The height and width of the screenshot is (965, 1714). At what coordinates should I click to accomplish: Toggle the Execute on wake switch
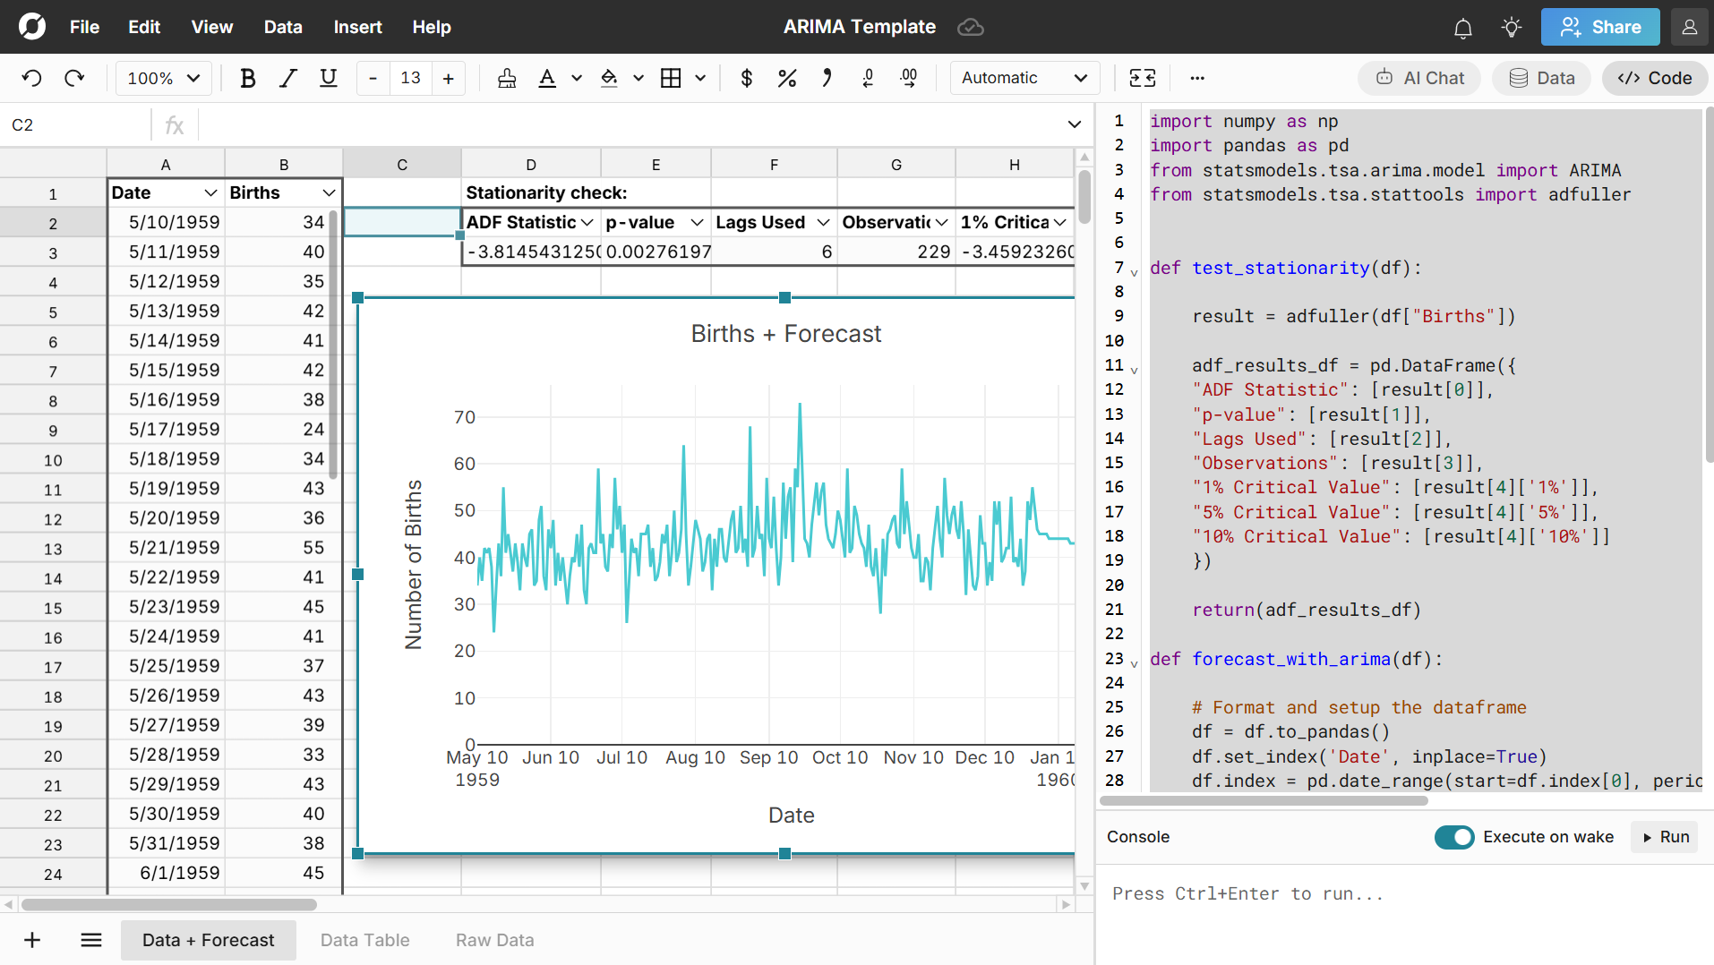1453,837
